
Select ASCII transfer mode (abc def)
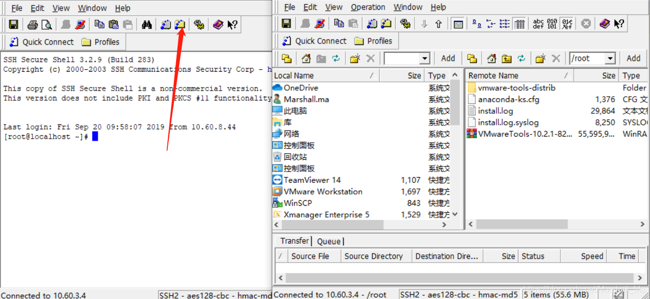[x=538, y=23]
